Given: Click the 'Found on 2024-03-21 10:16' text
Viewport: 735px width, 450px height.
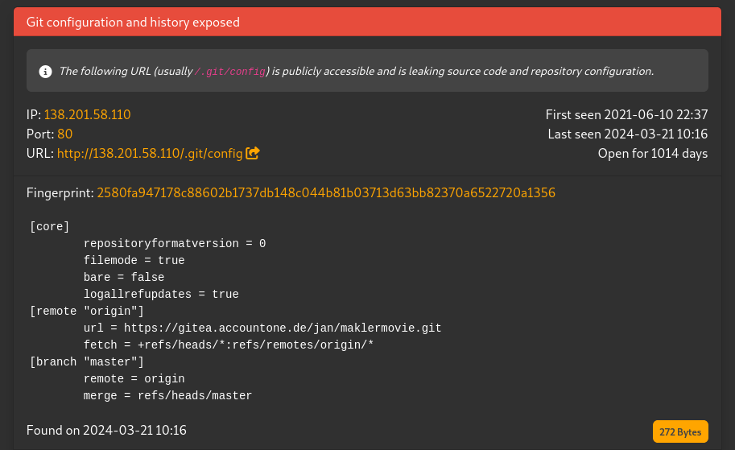Looking at the screenshot, I should pyautogui.click(x=106, y=430).
